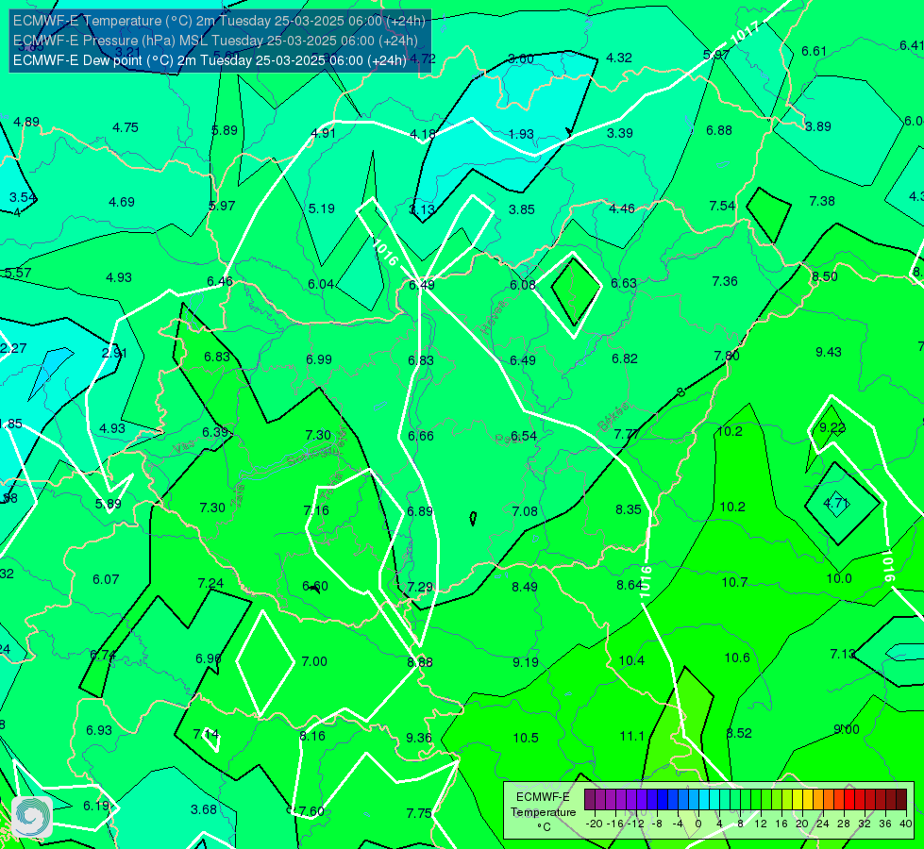Click the yellow 20 legend color swatch
Image resolution: width=924 pixels, height=849 pixels.
798,800
